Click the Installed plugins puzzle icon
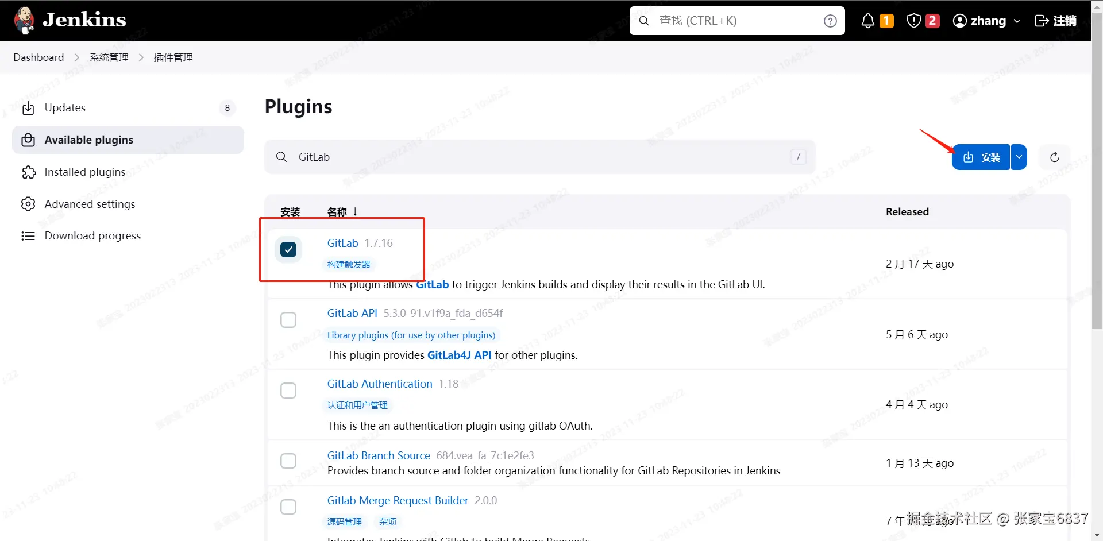Image resolution: width=1103 pixels, height=541 pixels. point(28,172)
